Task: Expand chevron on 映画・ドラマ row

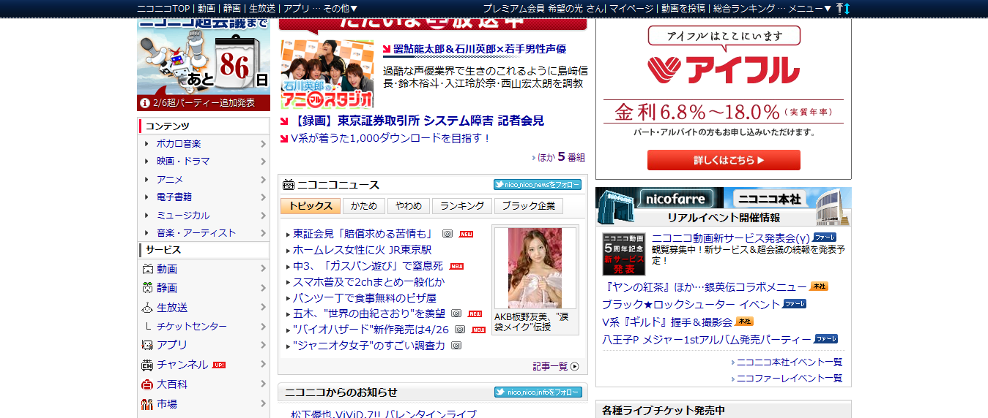Action: [263, 161]
